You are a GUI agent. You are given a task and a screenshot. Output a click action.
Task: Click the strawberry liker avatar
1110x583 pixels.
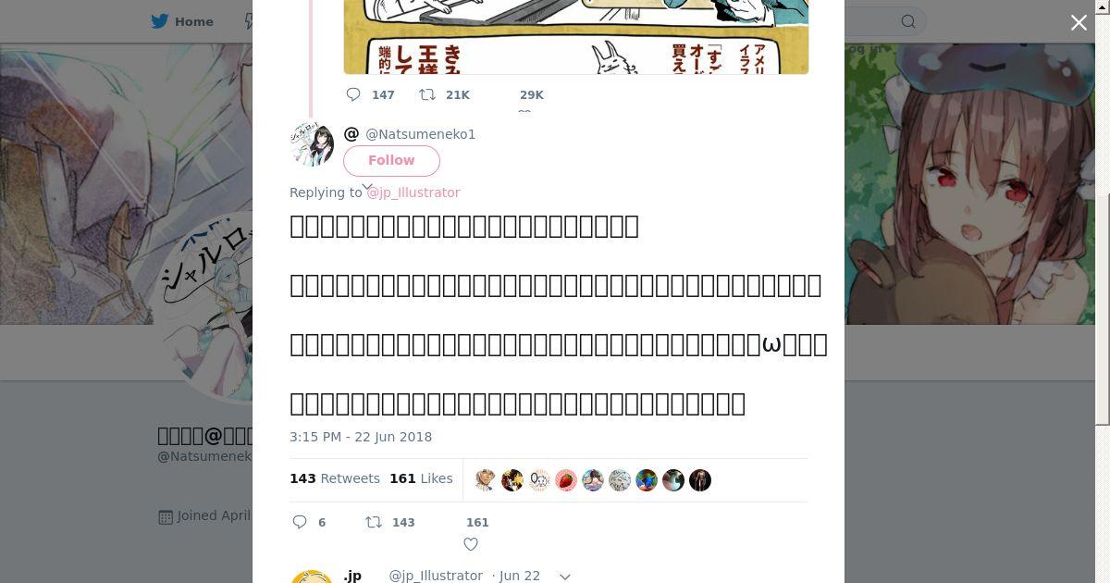click(566, 480)
